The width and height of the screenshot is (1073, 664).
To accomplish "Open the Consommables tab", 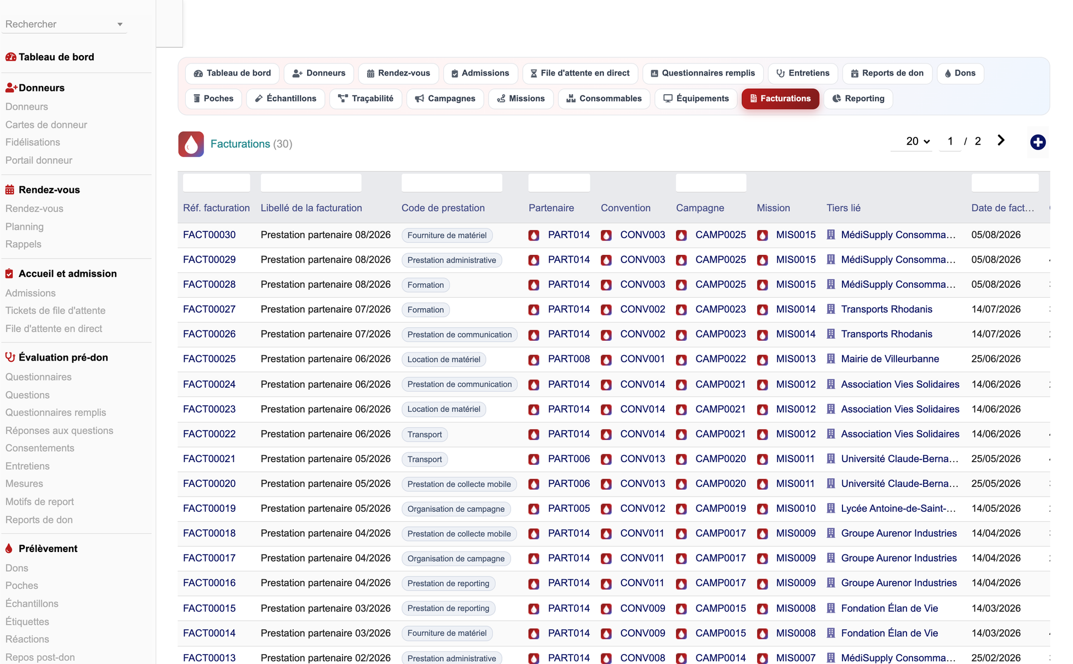I will pos(604,98).
